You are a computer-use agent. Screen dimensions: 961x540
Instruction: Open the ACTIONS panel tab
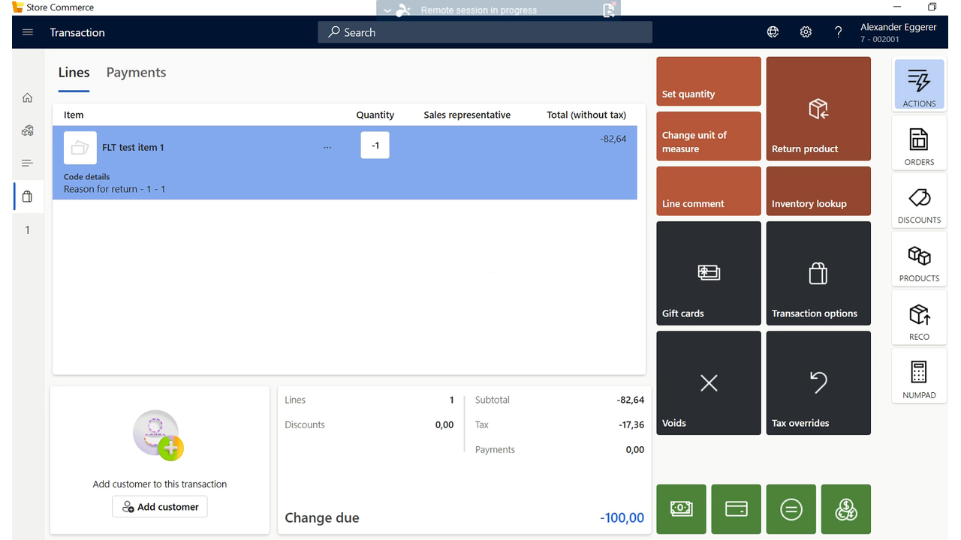tap(919, 85)
